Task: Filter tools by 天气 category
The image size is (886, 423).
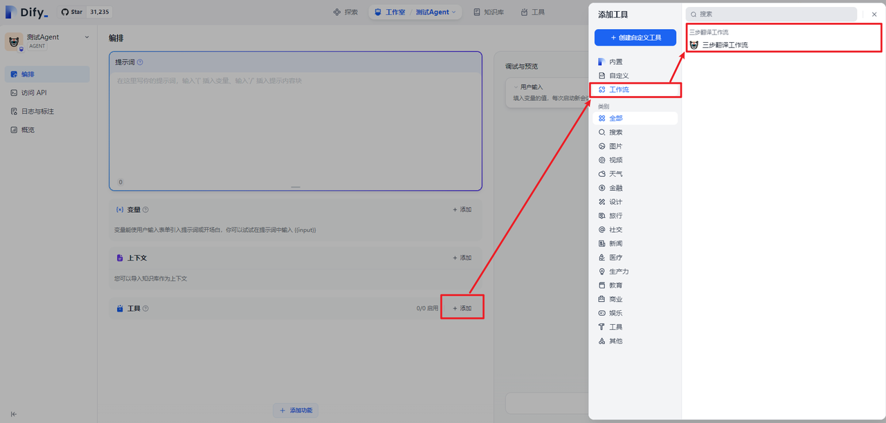Action: [636, 173]
